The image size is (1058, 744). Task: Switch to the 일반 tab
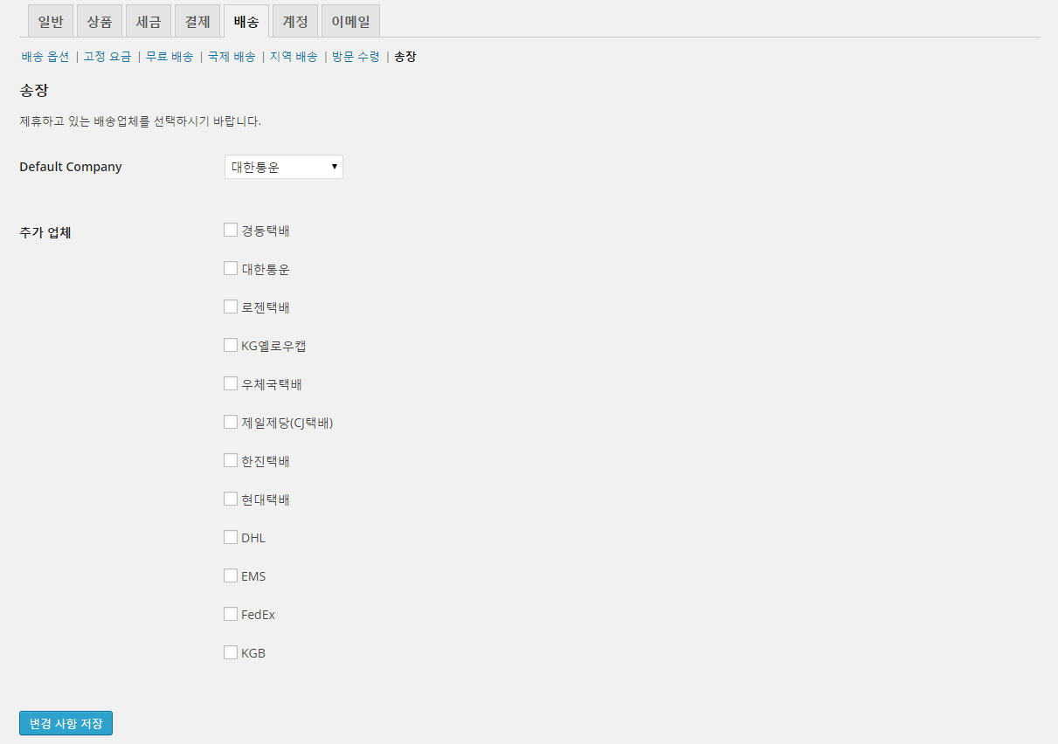51,22
